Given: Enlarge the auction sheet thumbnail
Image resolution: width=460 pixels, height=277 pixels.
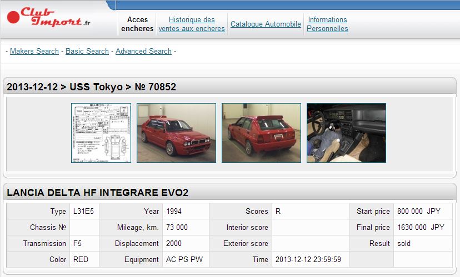Looking at the screenshot, I should tap(101, 133).
